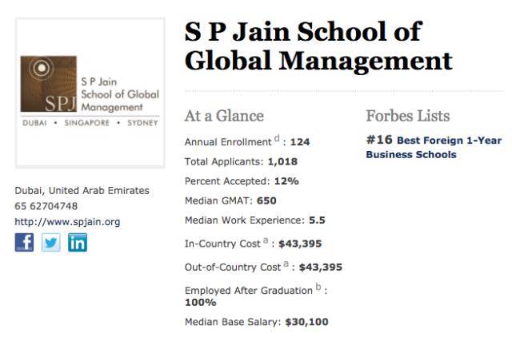This screenshot has width=512, height=337.
Task: Visit the http://www.spjain.org website link
Action: pyautogui.click(x=67, y=221)
